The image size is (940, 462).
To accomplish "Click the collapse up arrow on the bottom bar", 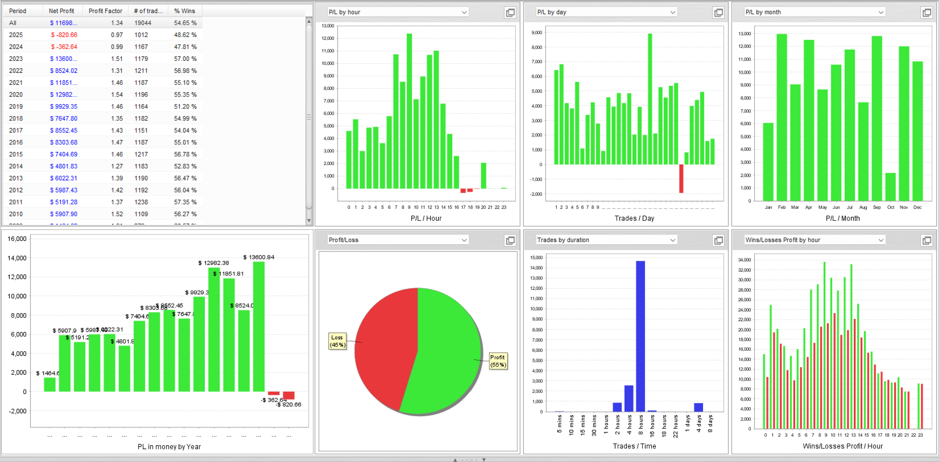I will point(455,460).
